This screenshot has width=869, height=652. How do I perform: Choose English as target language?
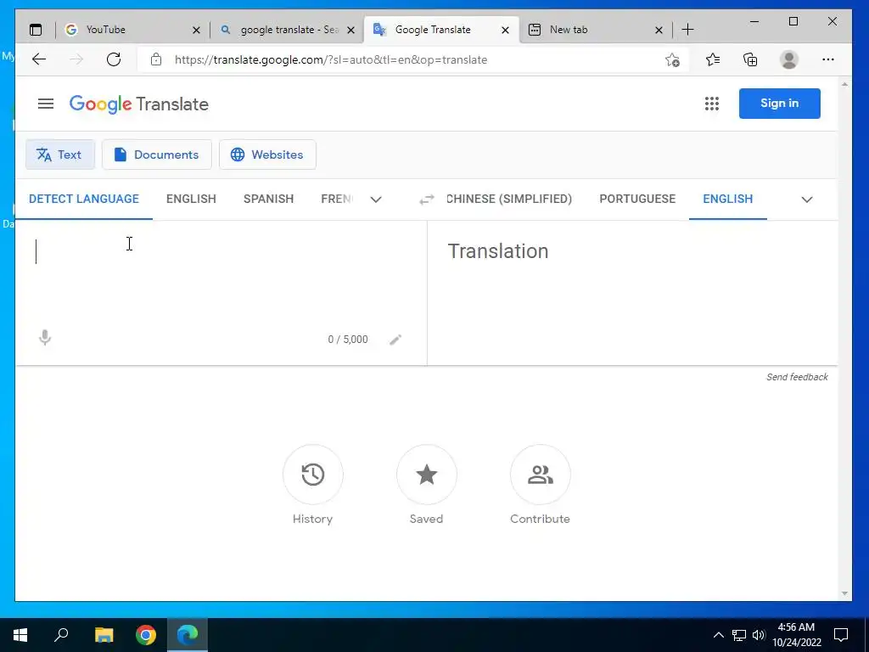coord(727,199)
